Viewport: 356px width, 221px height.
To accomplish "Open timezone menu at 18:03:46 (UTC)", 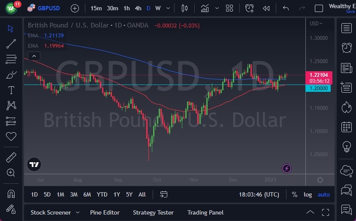I will [259, 195].
